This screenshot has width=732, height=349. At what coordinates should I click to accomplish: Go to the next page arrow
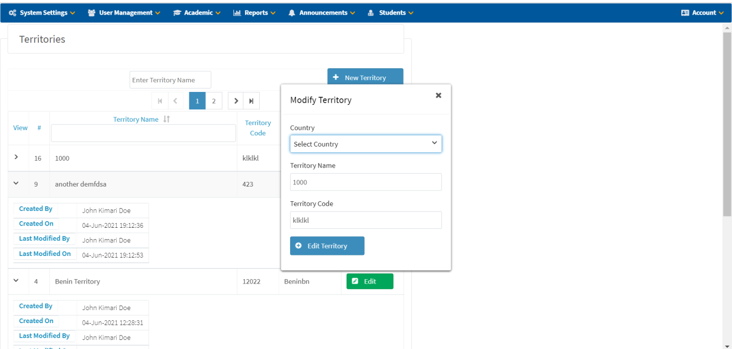pos(236,101)
